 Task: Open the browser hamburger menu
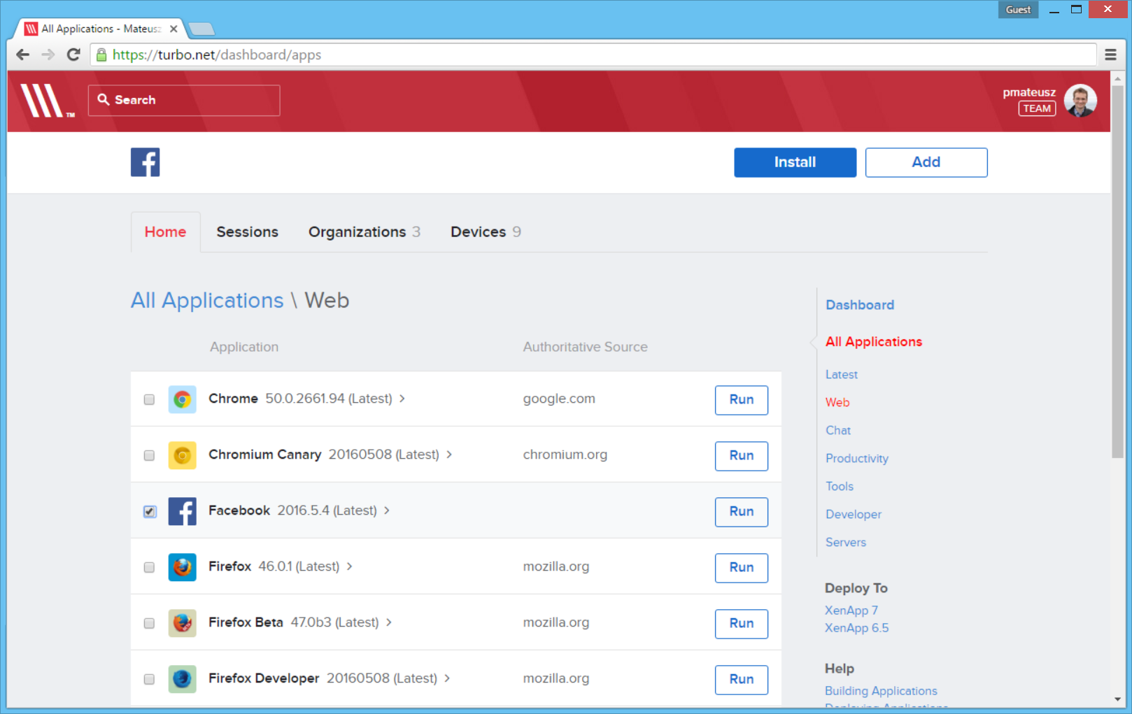click(1110, 55)
